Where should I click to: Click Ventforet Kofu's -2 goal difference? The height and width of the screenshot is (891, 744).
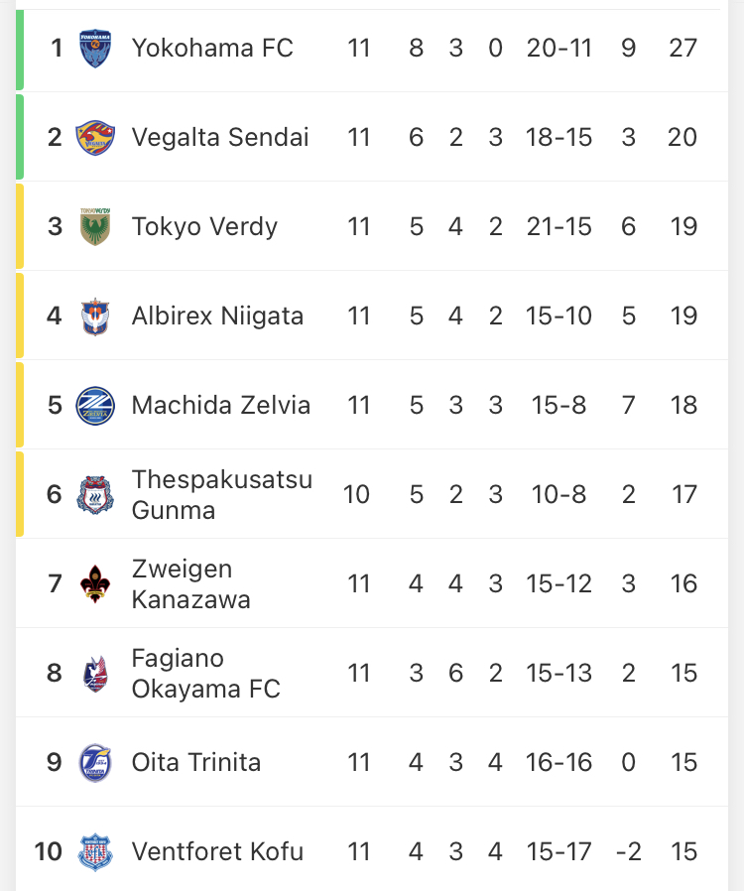tap(628, 851)
